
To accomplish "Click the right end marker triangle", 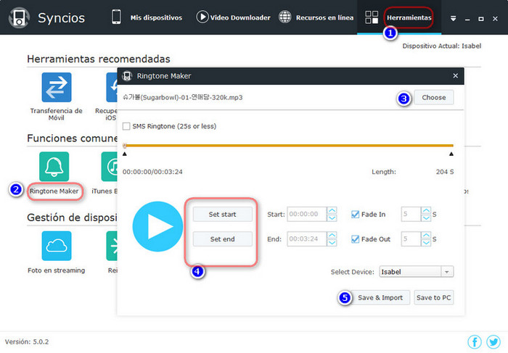I will coord(451,154).
